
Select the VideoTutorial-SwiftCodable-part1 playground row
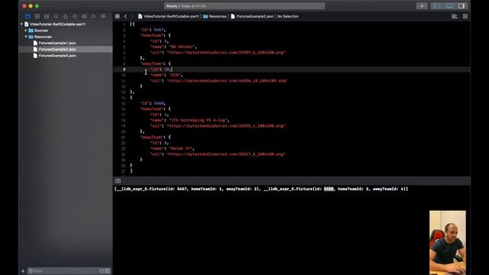pyautogui.click(x=66, y=24)
